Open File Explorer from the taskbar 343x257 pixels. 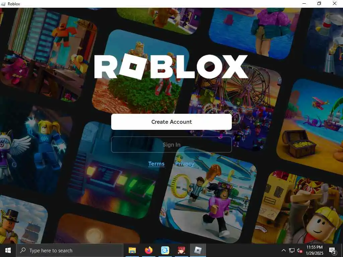pos(132,250)
